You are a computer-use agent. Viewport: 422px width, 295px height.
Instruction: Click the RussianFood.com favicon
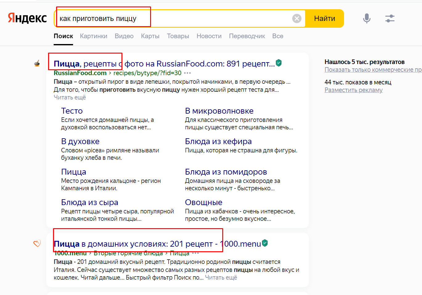click(37, 64)
